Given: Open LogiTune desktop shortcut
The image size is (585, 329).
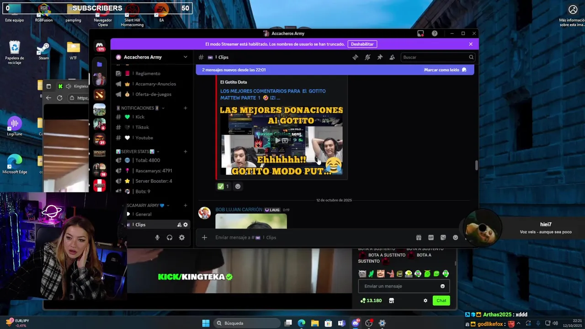Looking at the screenshot, I should pos(15,126).
